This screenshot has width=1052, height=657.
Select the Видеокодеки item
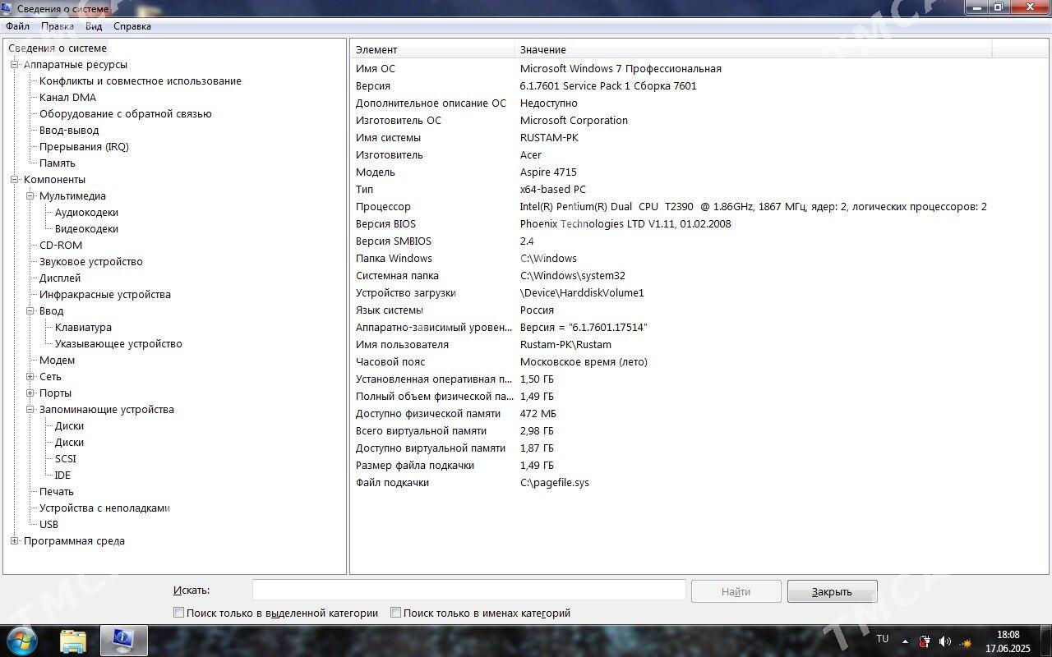(86, 229)
